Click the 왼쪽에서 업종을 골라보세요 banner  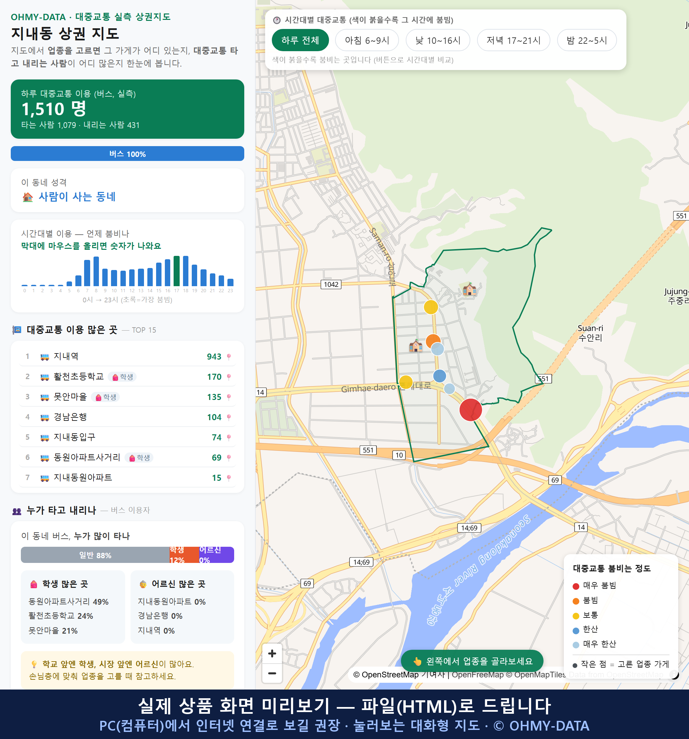[x=472, y=661]
